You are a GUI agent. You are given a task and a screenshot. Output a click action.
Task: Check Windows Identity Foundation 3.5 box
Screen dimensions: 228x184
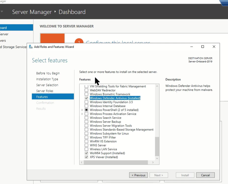click(86, 102)
